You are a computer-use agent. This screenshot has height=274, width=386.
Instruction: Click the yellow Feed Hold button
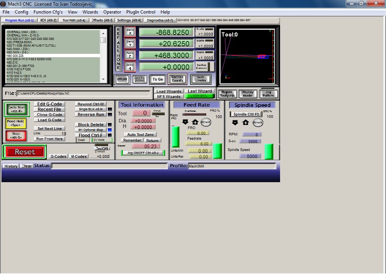point(15,123)
